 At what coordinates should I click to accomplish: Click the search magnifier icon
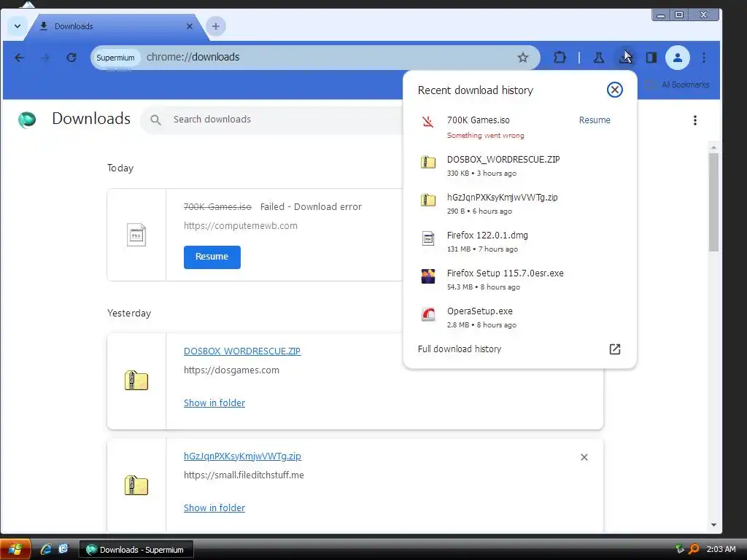point(155,120)
